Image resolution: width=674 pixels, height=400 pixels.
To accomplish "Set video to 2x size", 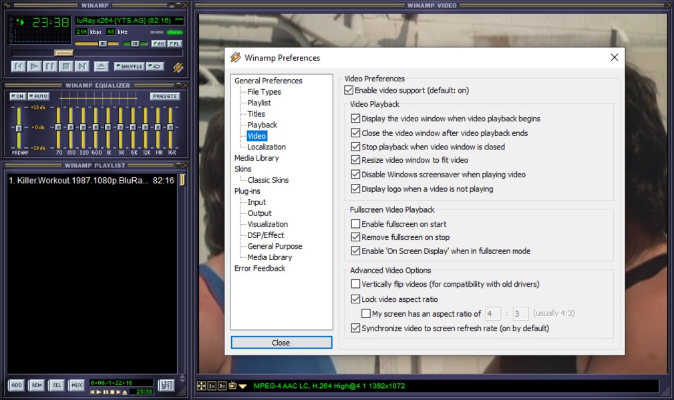I will tap(222, 386).
